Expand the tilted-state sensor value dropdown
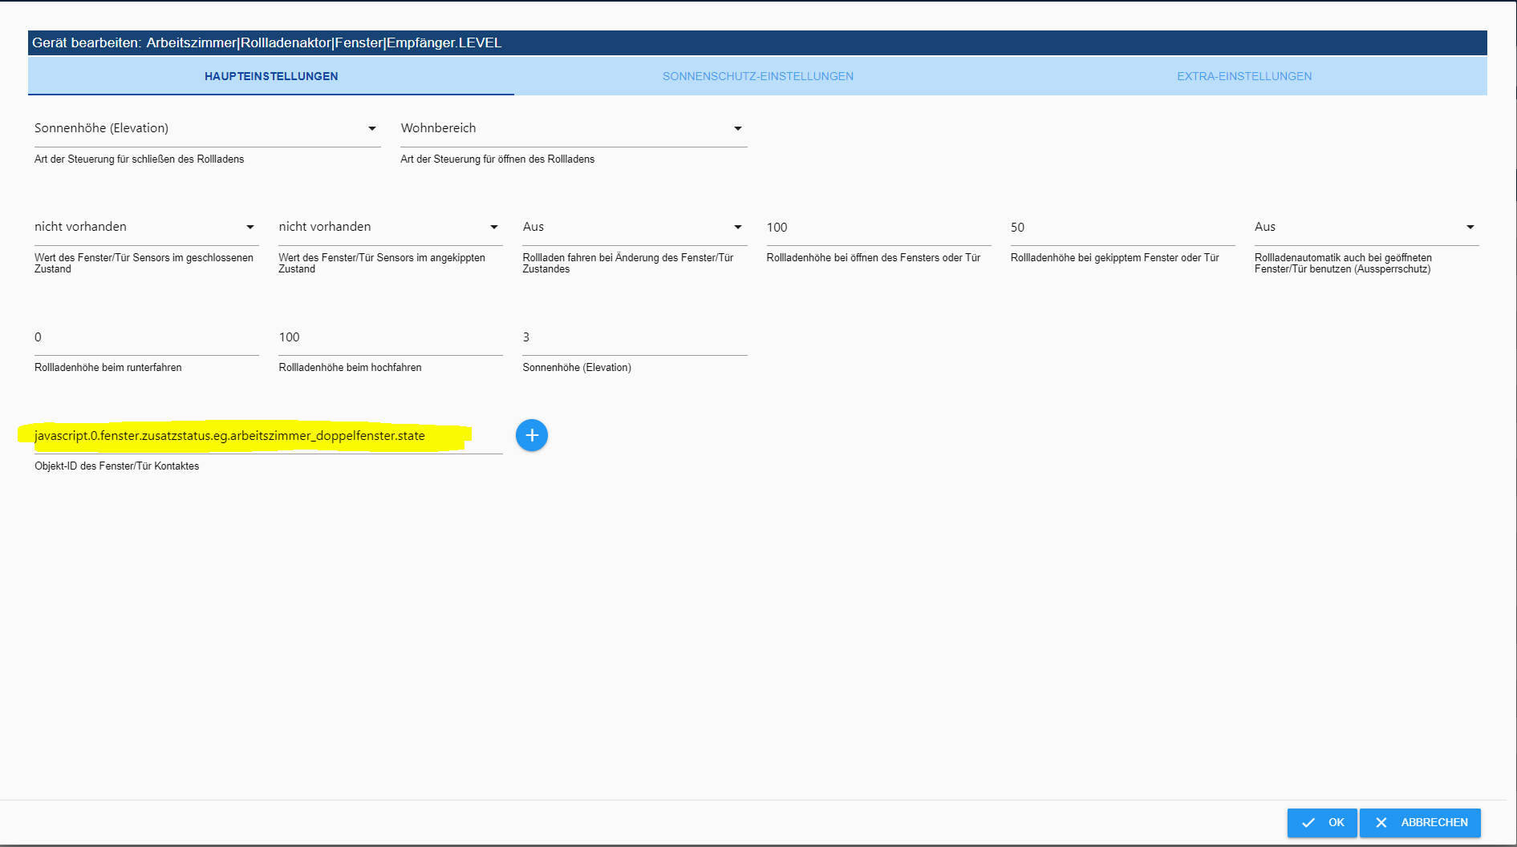The image size is (1517, 847). point(391,227)
